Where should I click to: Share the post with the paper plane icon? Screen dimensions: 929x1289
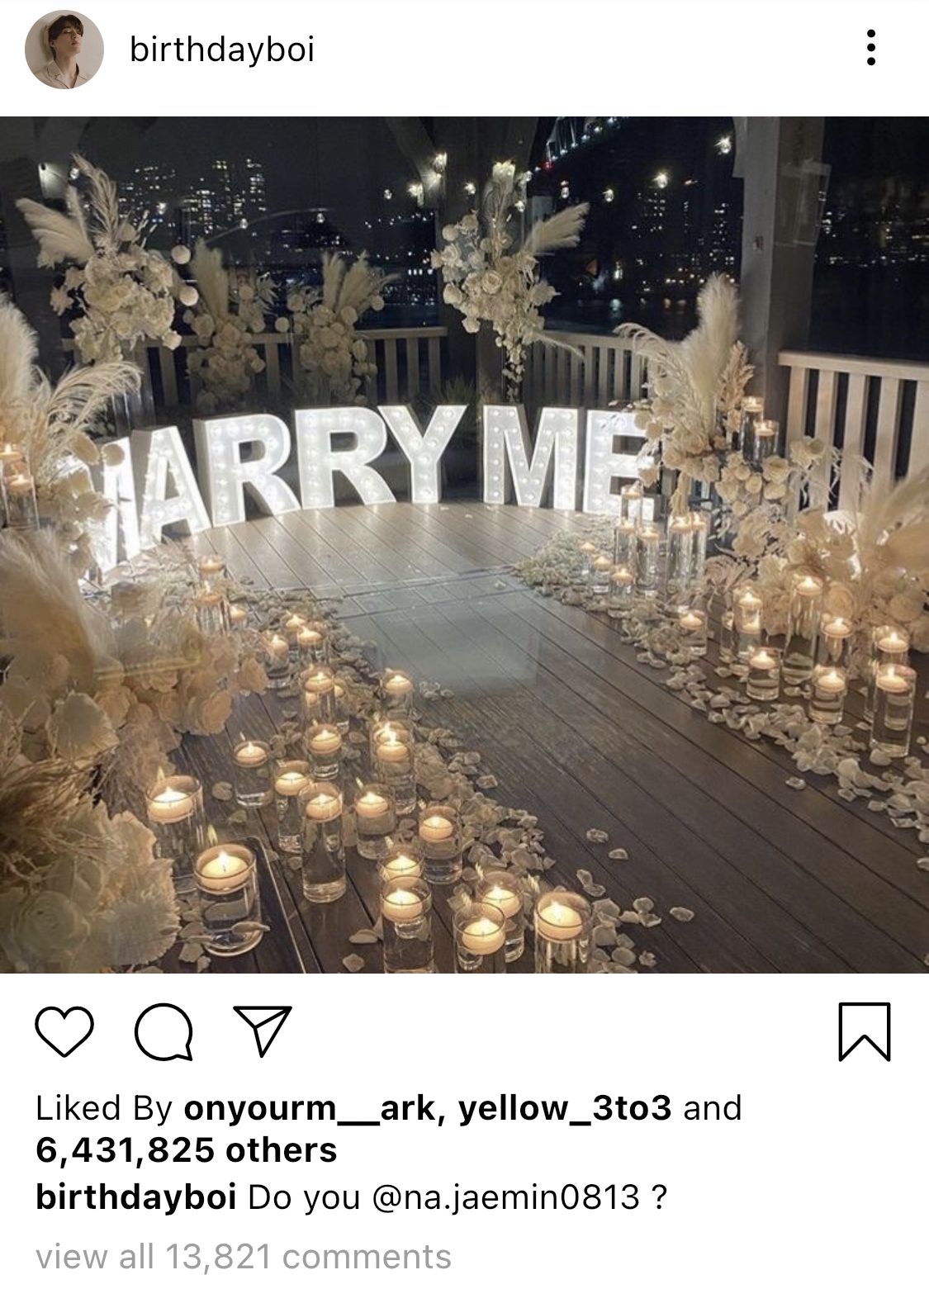[261, 1031]
